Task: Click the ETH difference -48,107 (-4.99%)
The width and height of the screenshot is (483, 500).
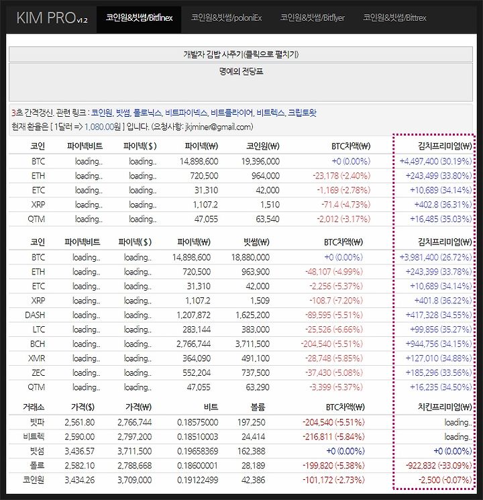Action: 334,272
